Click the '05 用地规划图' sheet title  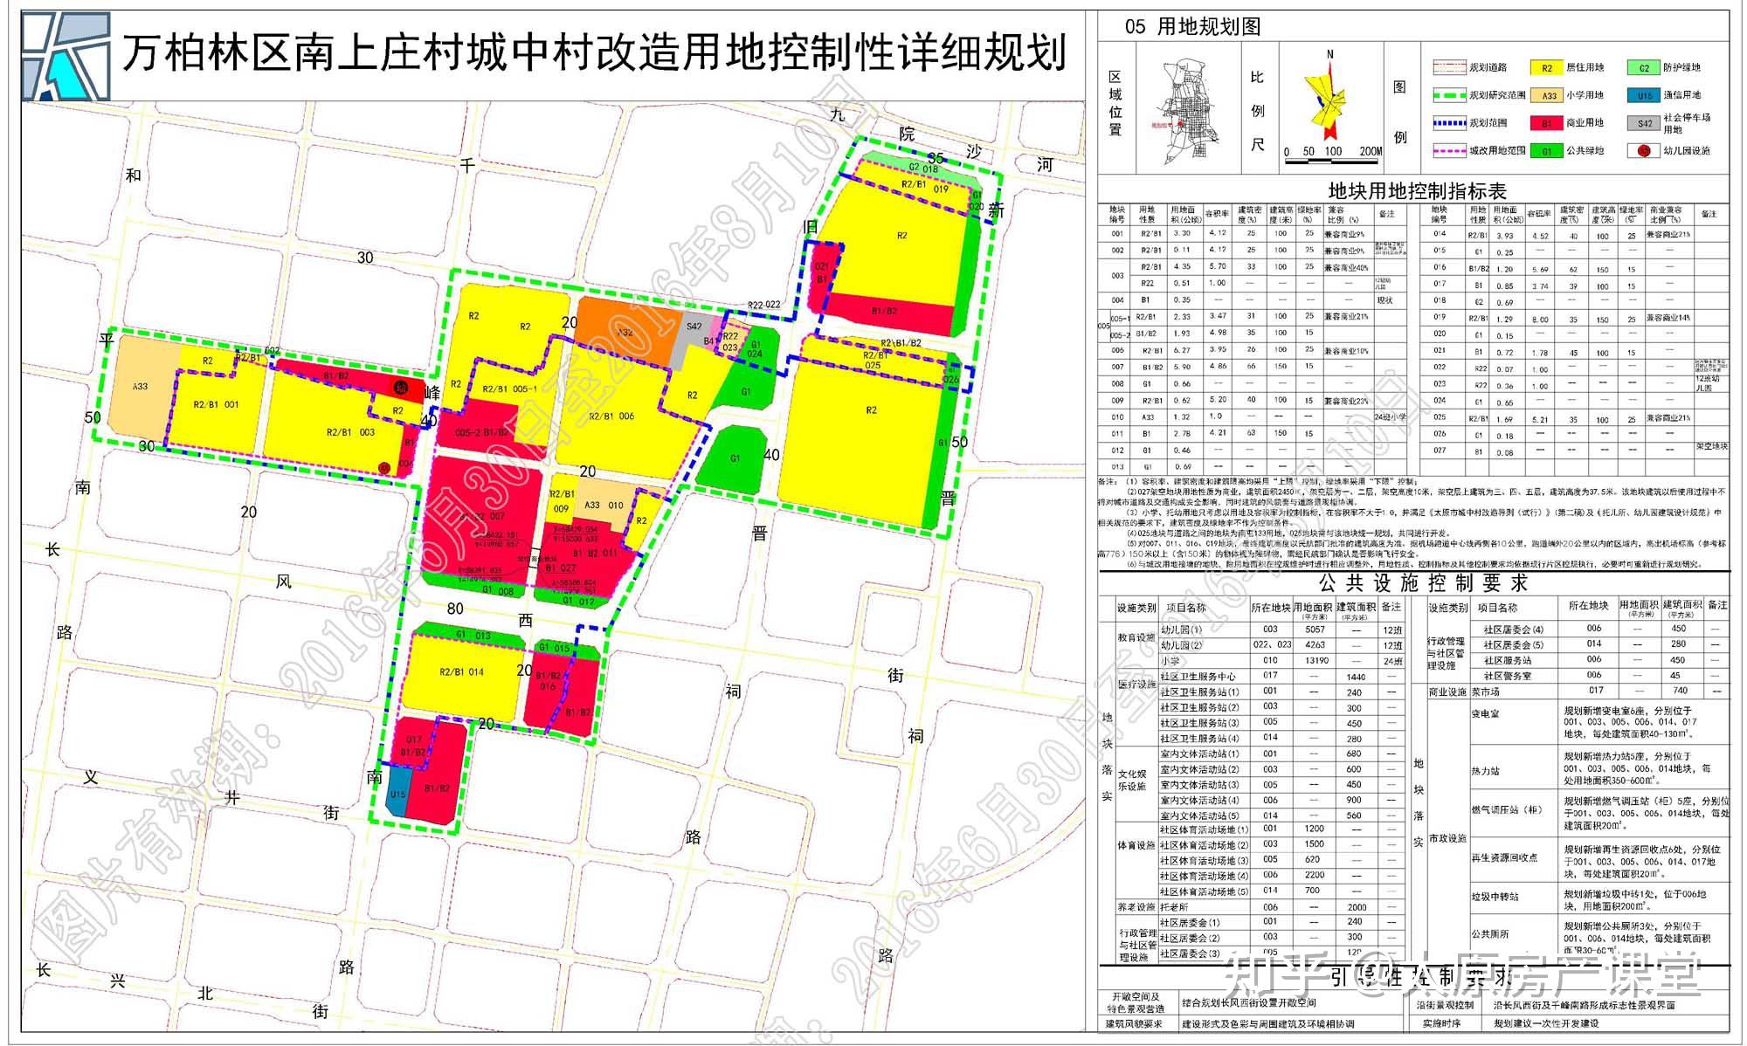[x=1192, y=26]
